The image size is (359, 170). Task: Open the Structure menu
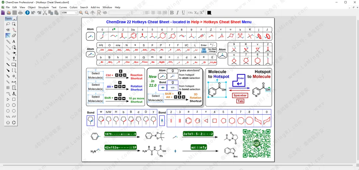43,7
